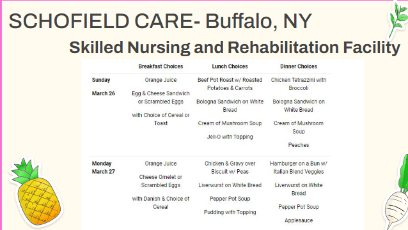The image size is (408, 230).
Task: Select Hamburger on a Bun entry
Action: click(299, 167)
